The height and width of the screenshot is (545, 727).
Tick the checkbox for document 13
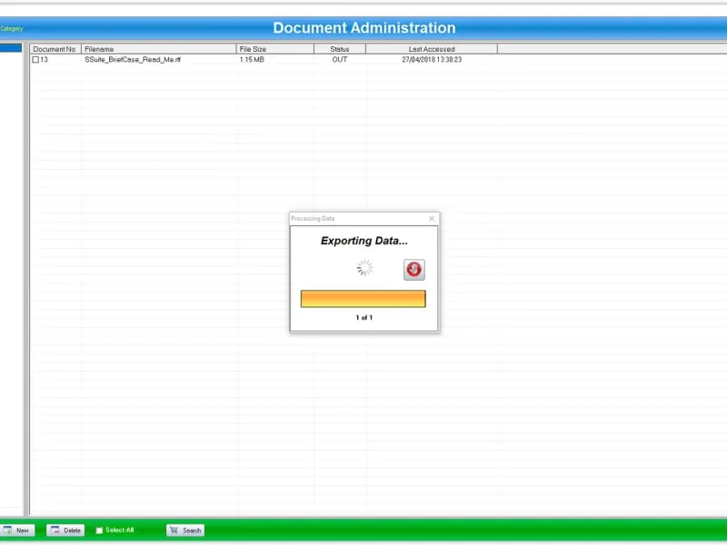[x=35, y=60]
